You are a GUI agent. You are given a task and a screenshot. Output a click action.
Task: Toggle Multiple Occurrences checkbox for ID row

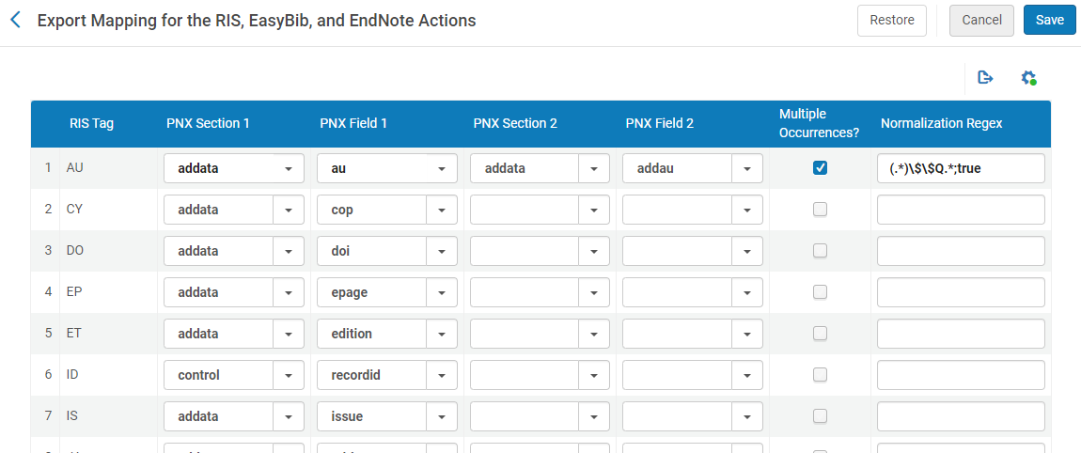coord(820,375)
